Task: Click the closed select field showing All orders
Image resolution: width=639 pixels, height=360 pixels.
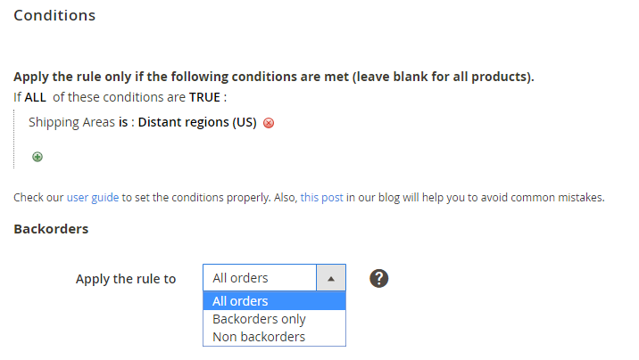Action: tap(260, 278)
